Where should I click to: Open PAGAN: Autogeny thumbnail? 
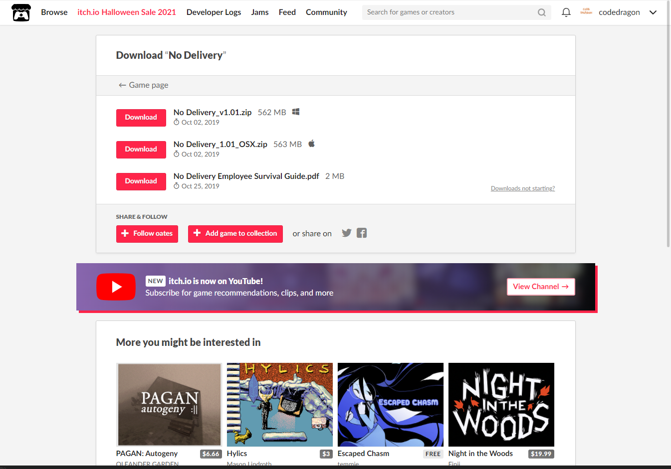(x=169, y=405)
